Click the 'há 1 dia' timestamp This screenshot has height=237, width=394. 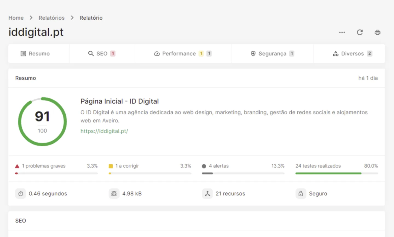coord(368,78)
